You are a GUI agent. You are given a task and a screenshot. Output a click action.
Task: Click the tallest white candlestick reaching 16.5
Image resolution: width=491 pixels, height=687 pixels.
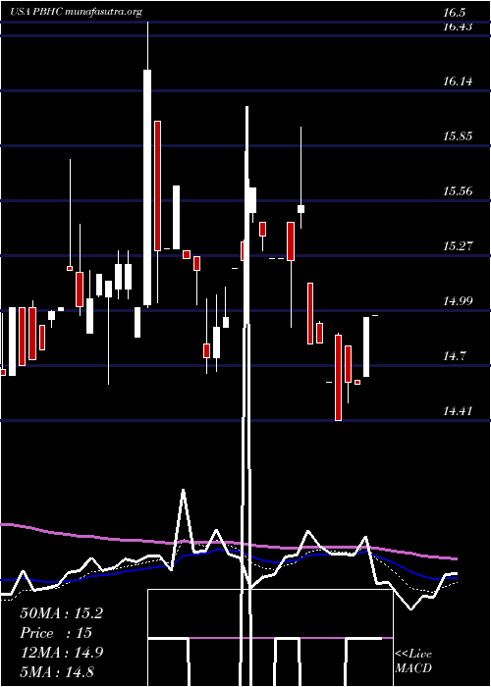(x=147, y=187)
